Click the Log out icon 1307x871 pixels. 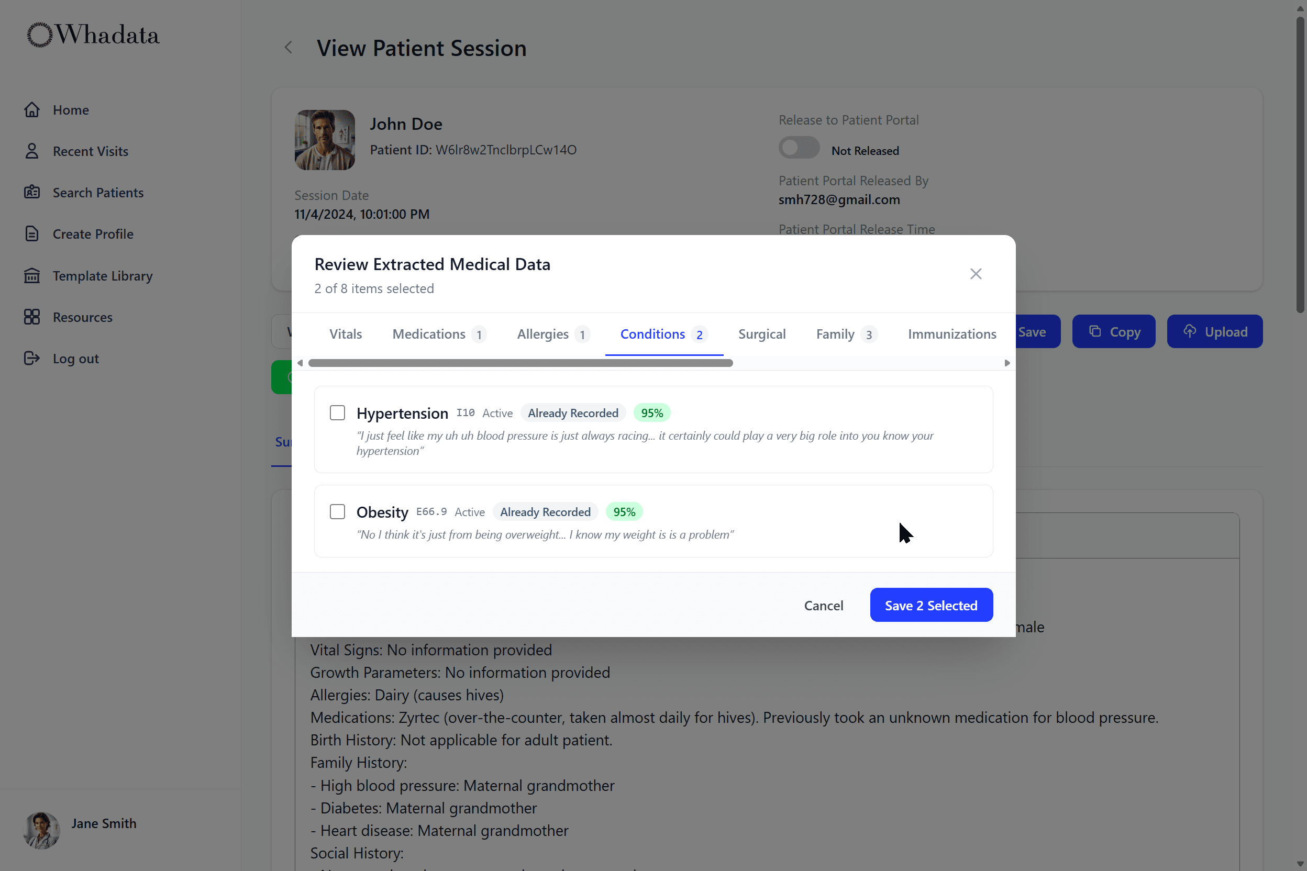coord(32,358)
